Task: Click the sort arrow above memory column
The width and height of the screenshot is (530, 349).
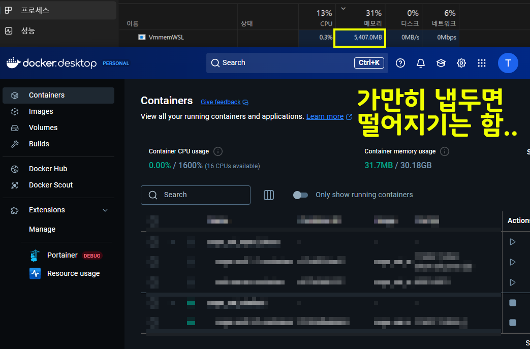Action: click(x=344, y=9)
